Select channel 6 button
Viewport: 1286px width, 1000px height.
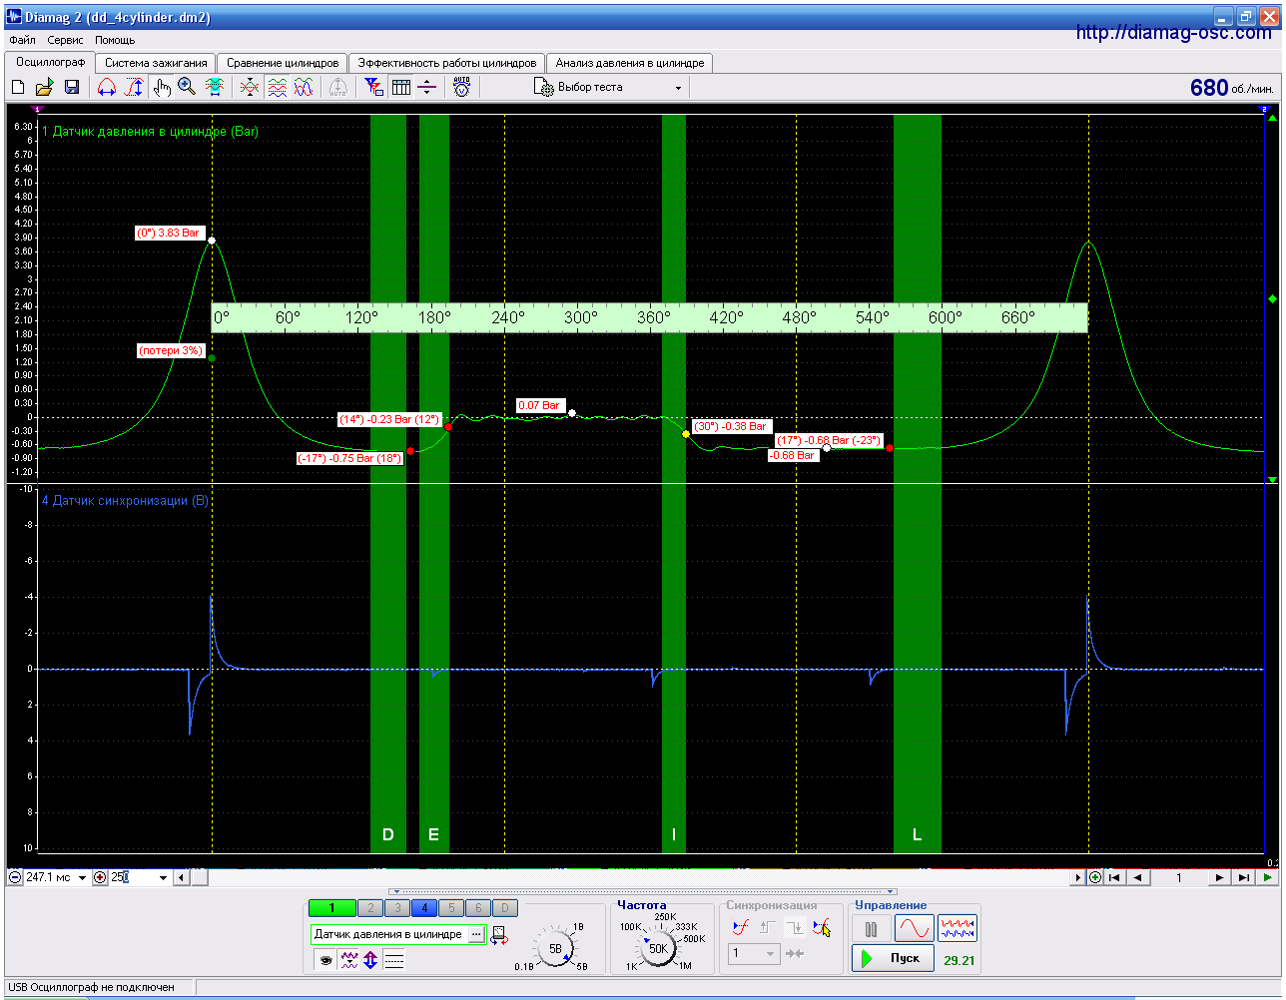point(478,908)
